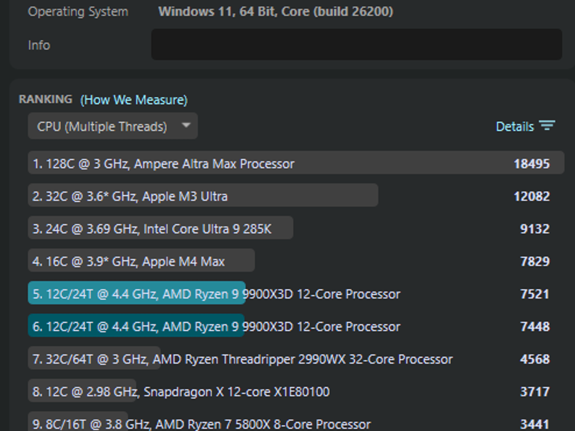Click the Details label in ranking header
The width and height of the screenshot is (575, 431).
(x=515, y=127)
